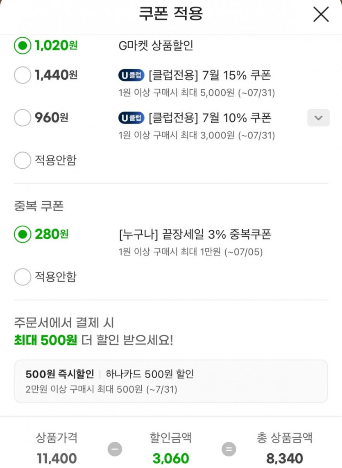
Task: Open the 하나카드 500원 즉시할인 banner
Action: point(171,381)
